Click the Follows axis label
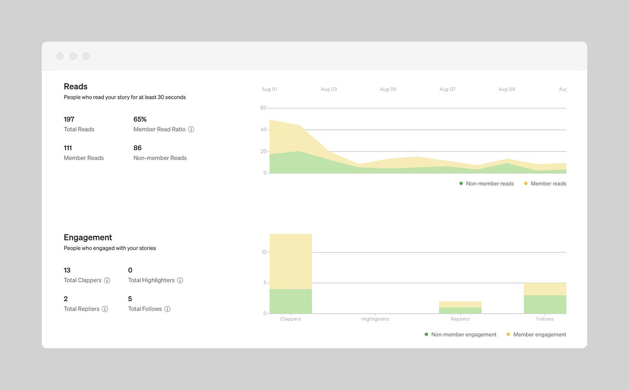 [545, 319]
